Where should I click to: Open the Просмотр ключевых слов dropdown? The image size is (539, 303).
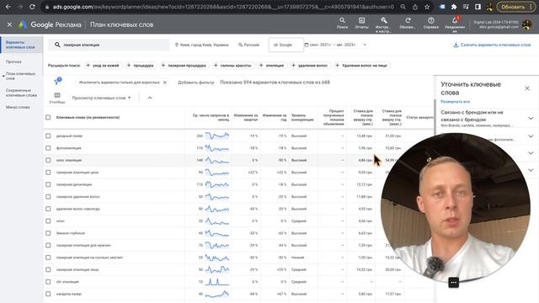pos(101,98)
